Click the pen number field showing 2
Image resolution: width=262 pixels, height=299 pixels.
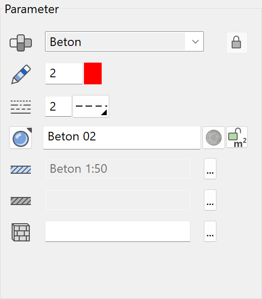click(64, 73)
